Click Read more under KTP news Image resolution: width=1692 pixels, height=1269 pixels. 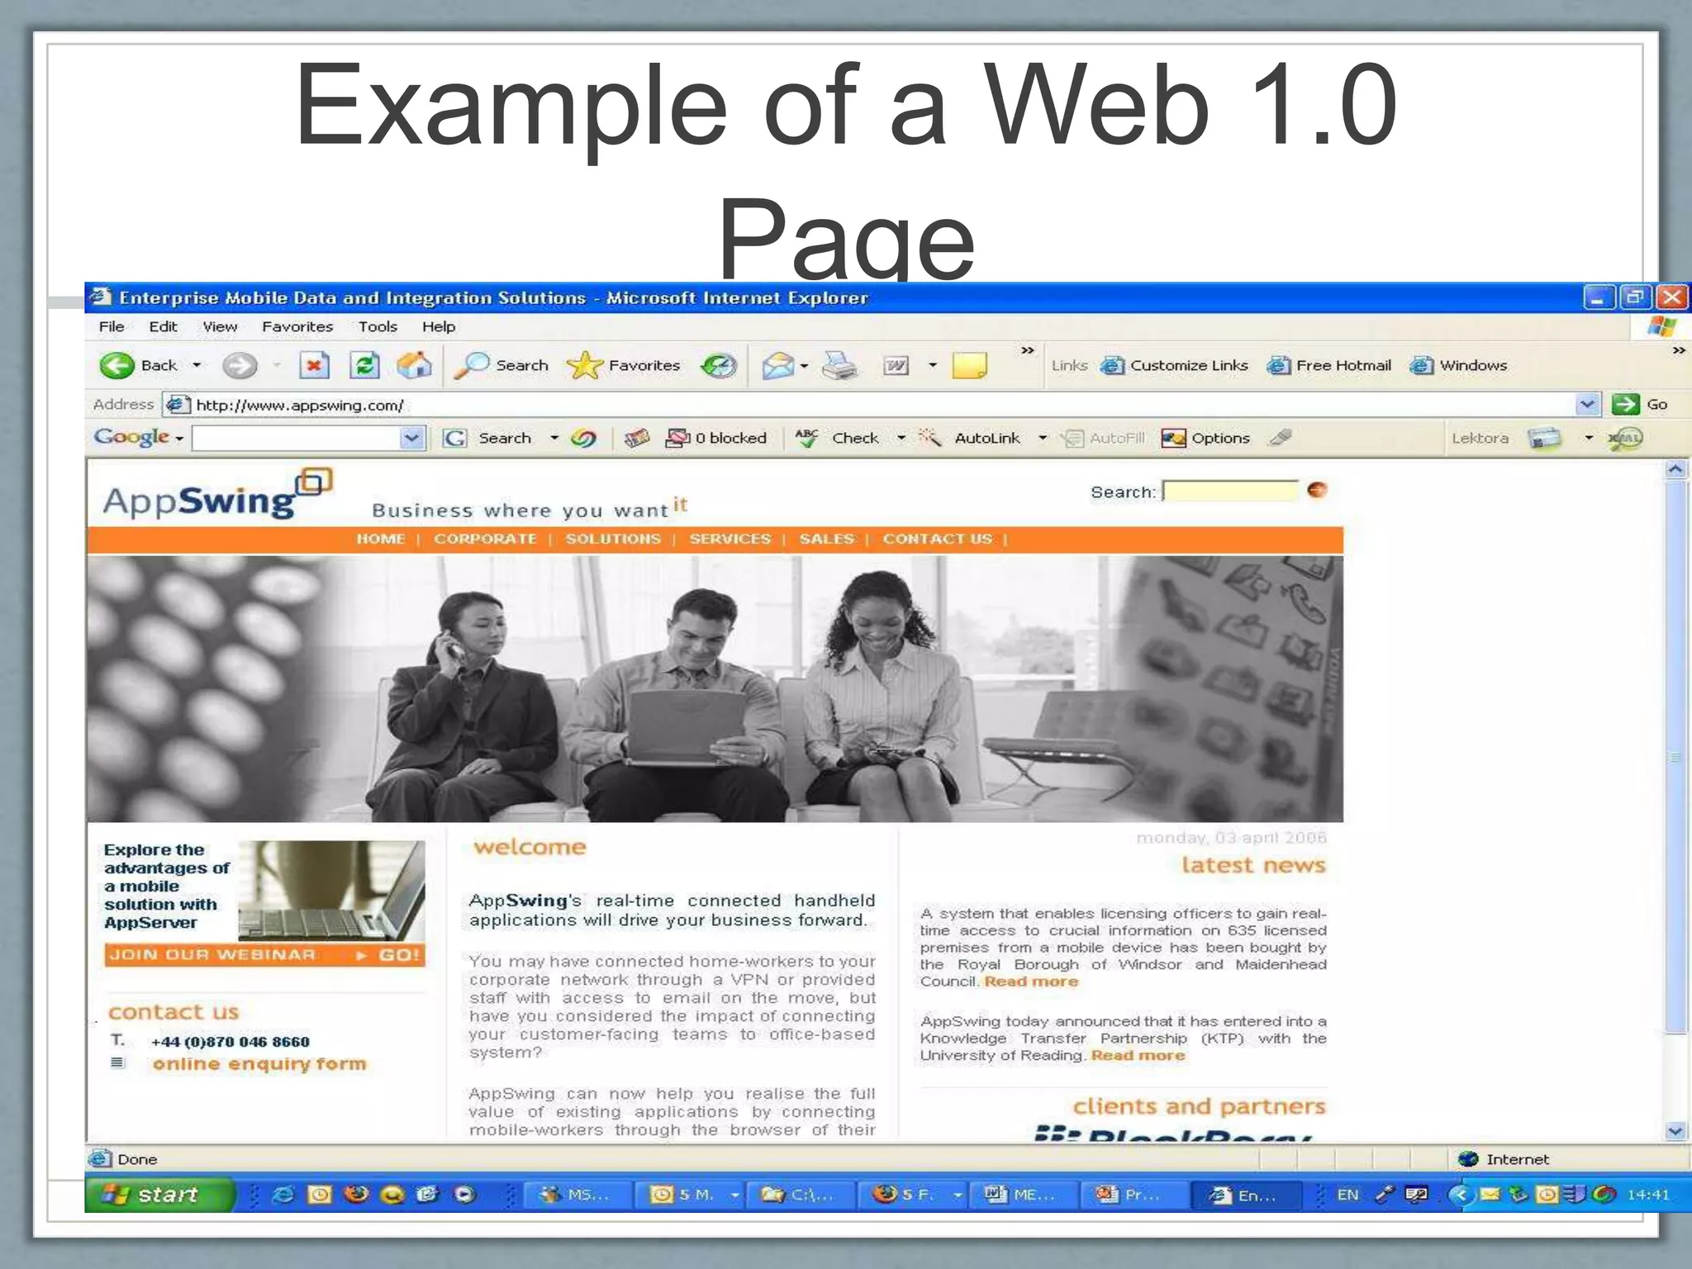[x=1138, y=1055]
